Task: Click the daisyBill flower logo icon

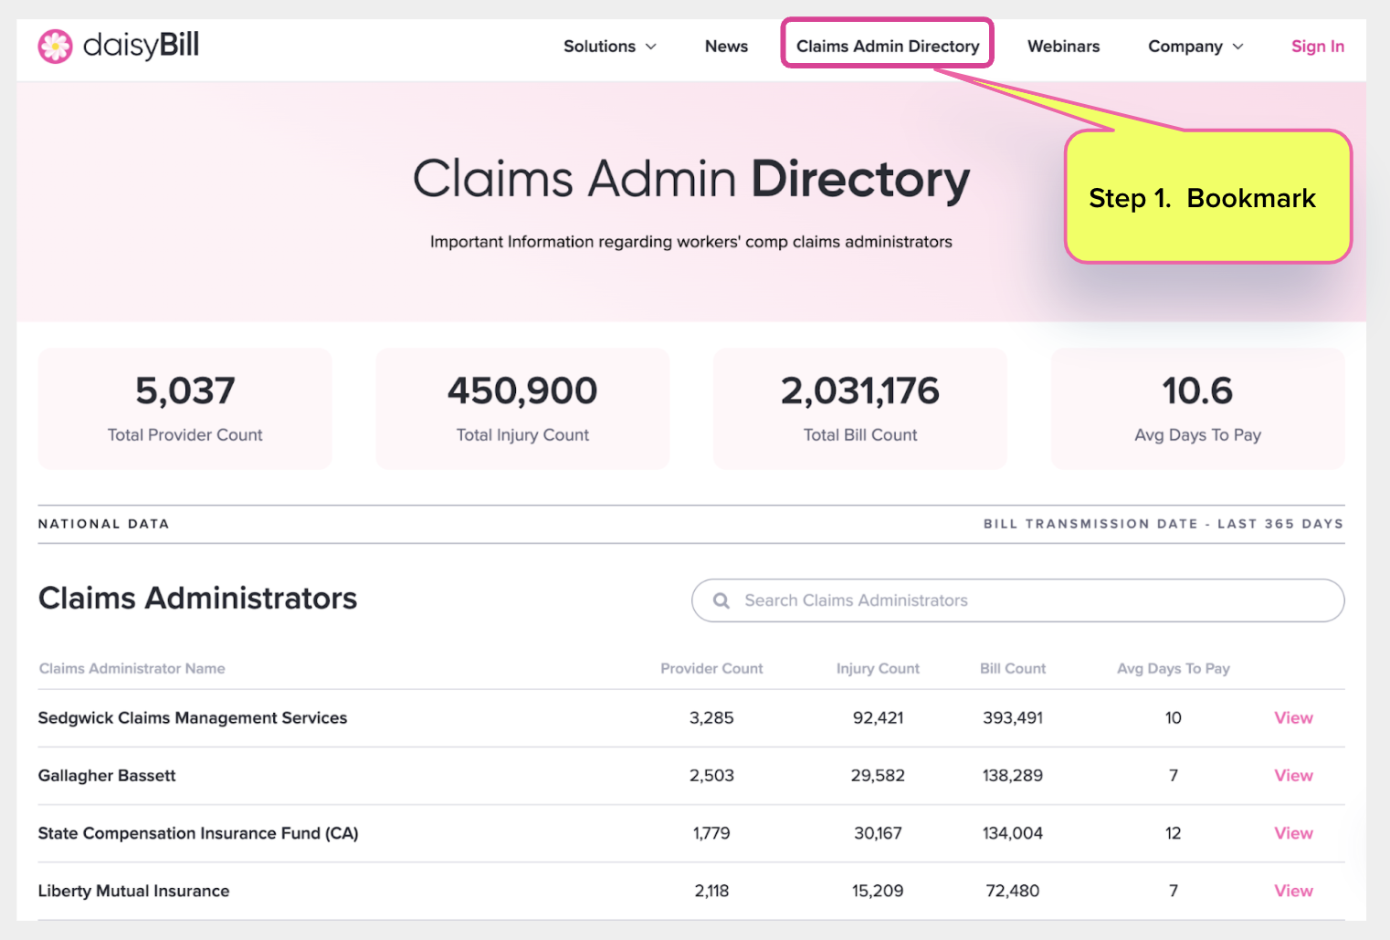Action: click(x=55, y=46)
